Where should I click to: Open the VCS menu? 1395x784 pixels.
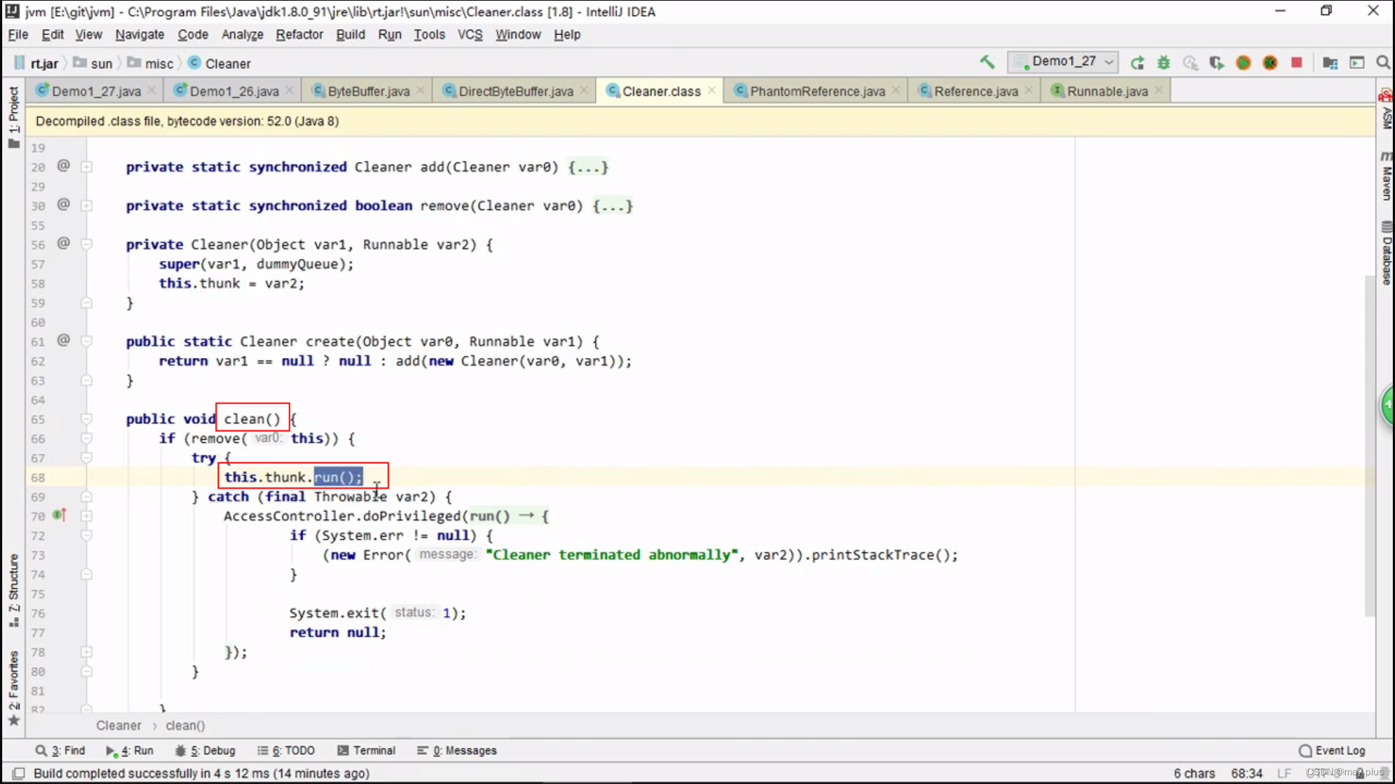pos(470,34)
